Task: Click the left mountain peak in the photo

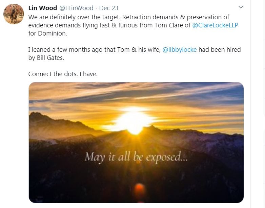Action: [x=40, y=116]
